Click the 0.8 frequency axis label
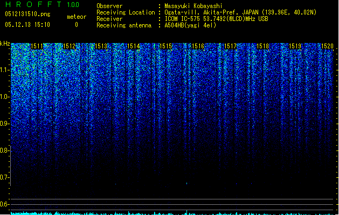This screenshot has height=215, width=339. 5,150
